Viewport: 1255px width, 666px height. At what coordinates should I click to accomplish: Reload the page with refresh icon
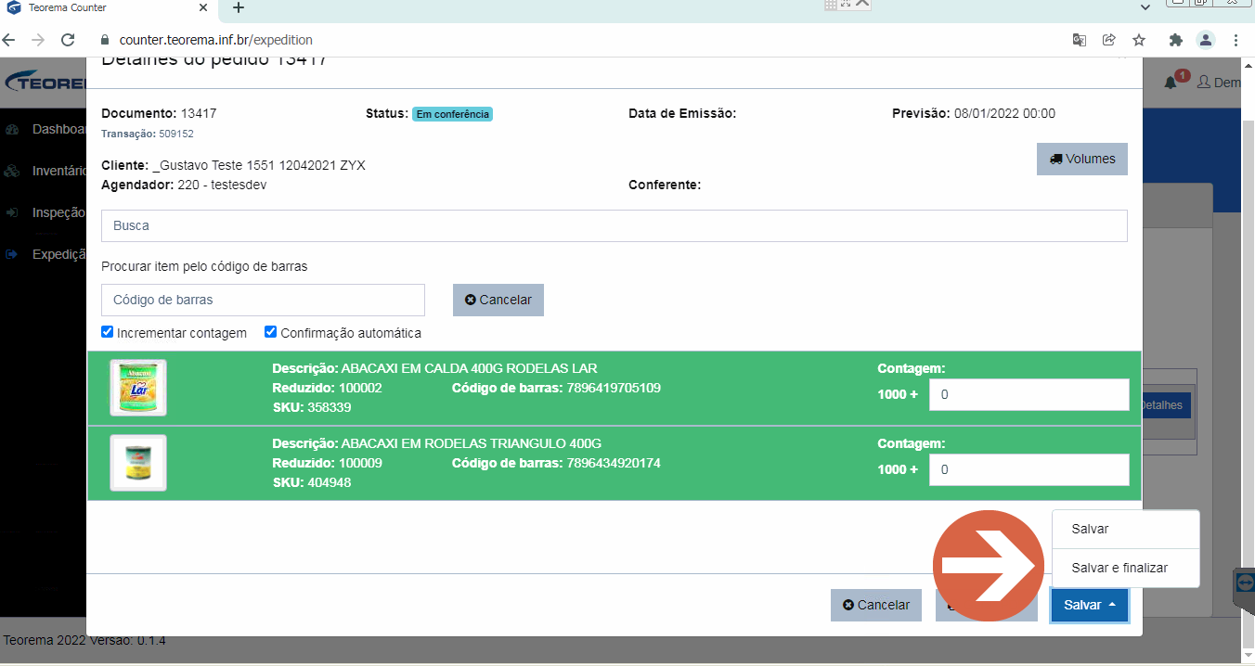[67, 40]
